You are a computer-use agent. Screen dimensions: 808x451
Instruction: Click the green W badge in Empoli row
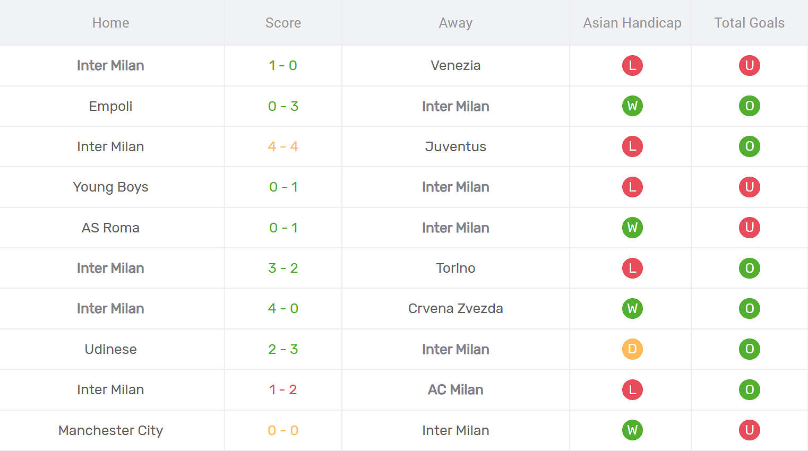click(632, 106)
